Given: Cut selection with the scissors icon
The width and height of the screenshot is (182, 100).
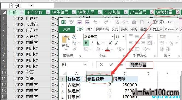Looking at the screenshot, I should 74,37.
